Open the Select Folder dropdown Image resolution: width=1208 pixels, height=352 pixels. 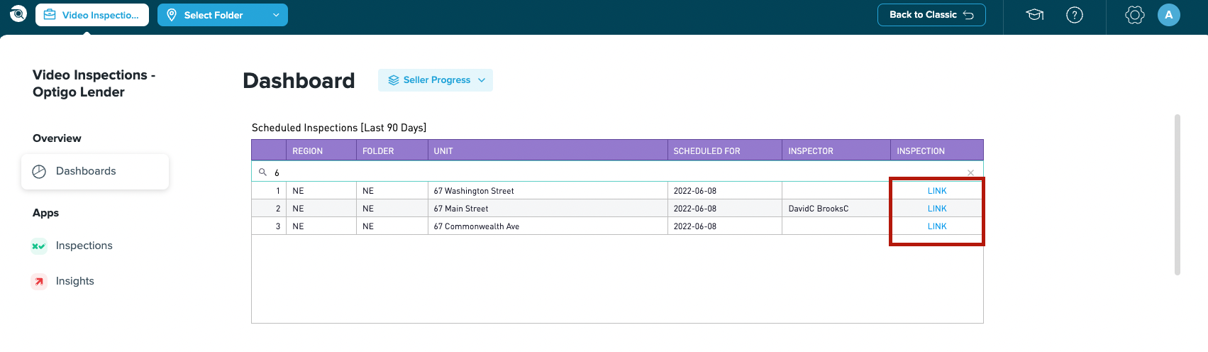(x=223, y=15)
